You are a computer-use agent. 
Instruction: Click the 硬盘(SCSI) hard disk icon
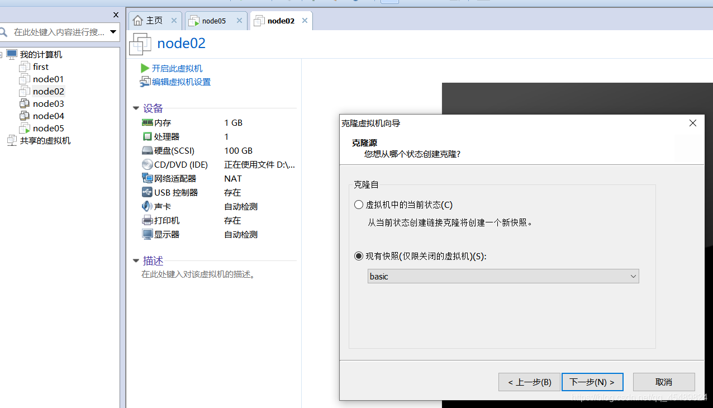(x=148, y=150)
